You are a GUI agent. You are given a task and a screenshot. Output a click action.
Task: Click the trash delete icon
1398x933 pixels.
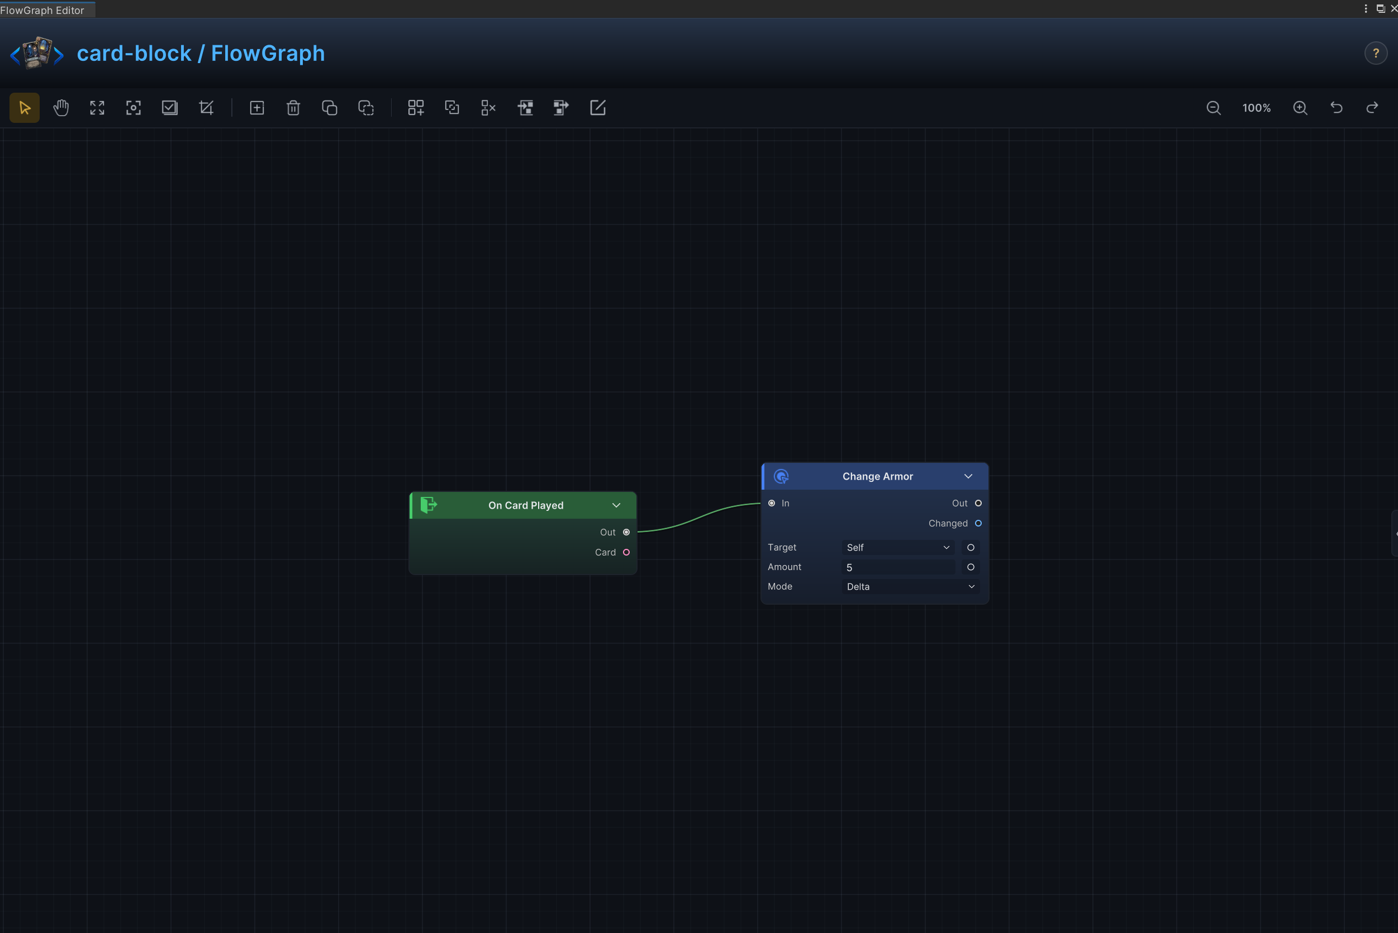[x=293, y=108]
